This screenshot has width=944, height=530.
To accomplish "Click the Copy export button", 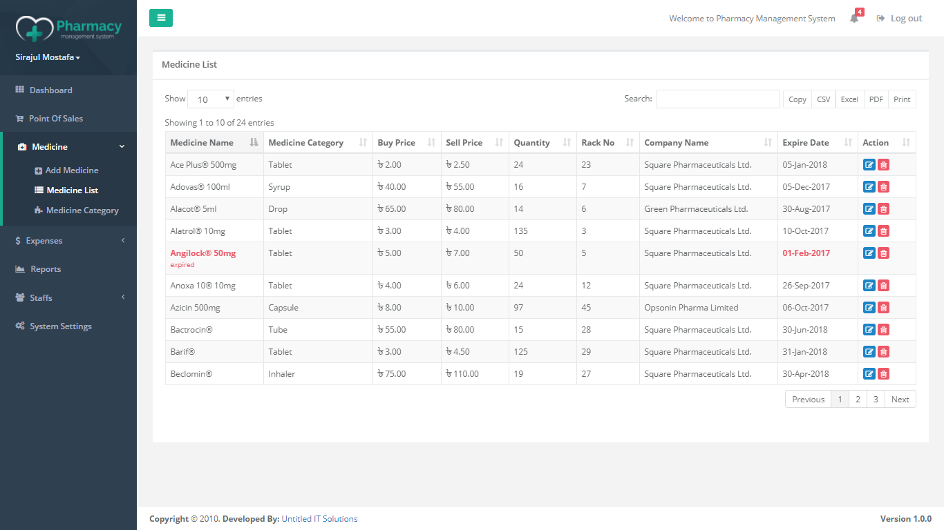I will coord(797,99).
